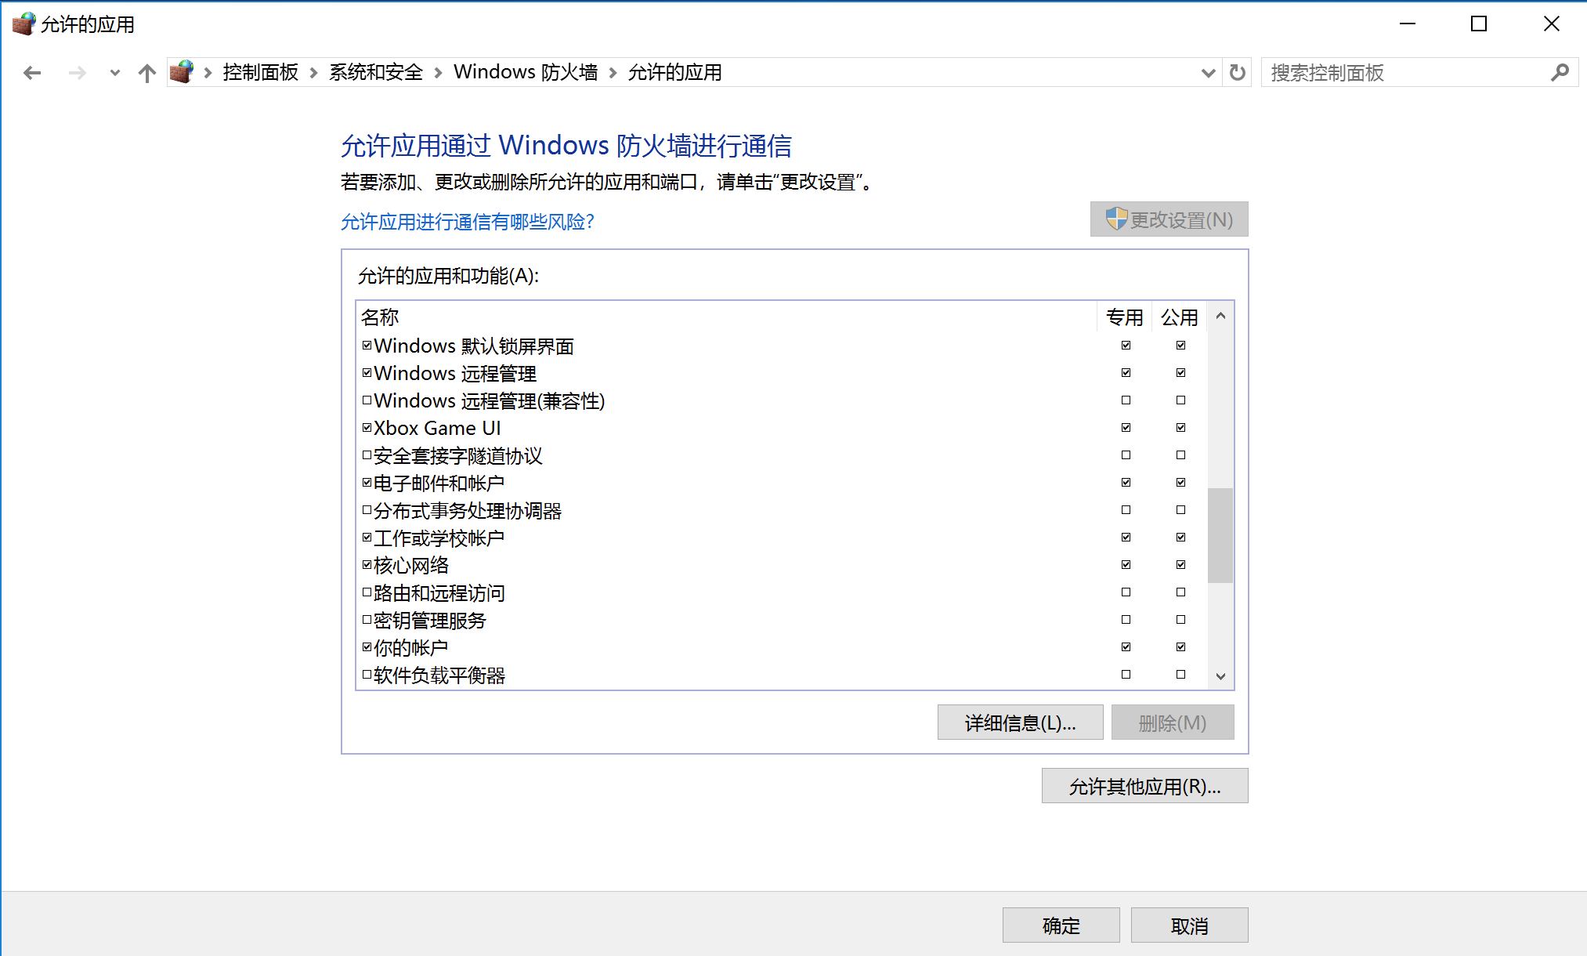Go to Windows 防火墙 breadcrumb
Viewport: 1587px width, 956px height.
click(x=525, y=72)
